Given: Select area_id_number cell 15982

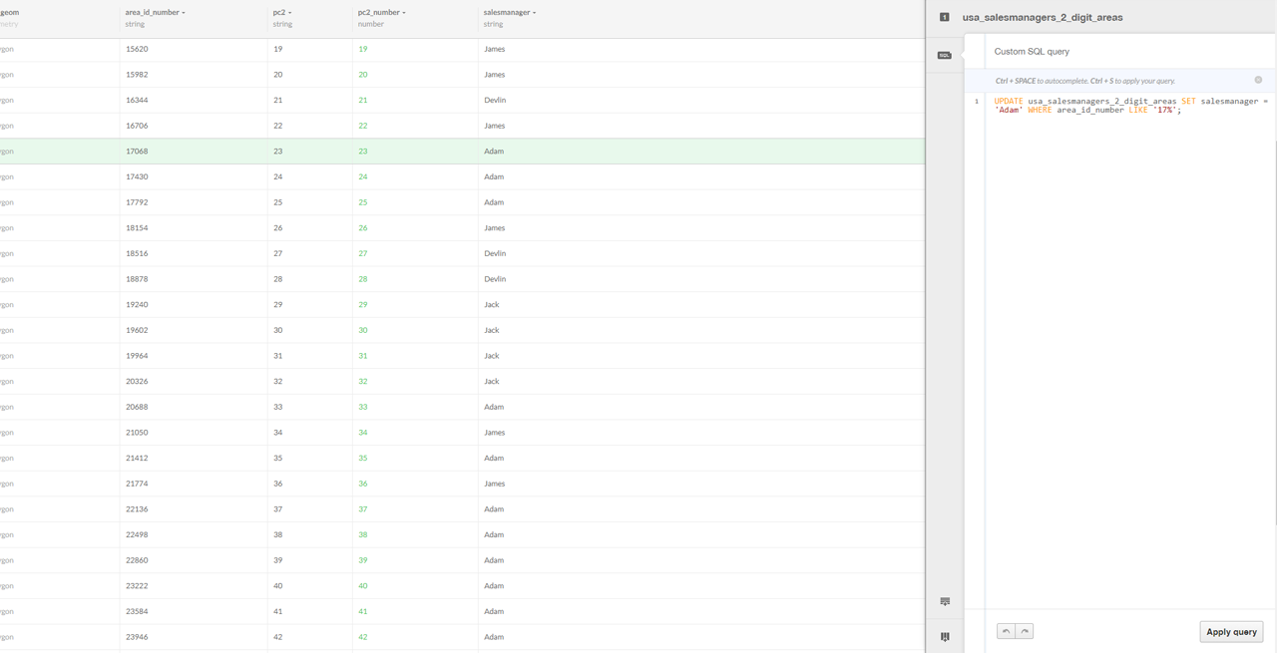Looking at the screenshot, I should point(137,75).
